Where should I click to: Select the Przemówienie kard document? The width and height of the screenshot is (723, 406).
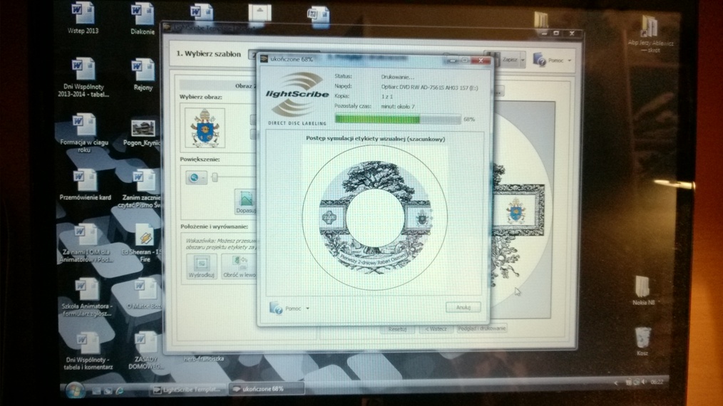(x=85, y=184)
